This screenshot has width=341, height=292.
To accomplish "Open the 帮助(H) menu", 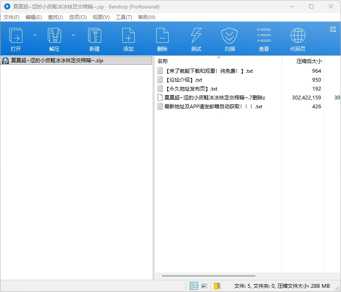I will (147, 17).
